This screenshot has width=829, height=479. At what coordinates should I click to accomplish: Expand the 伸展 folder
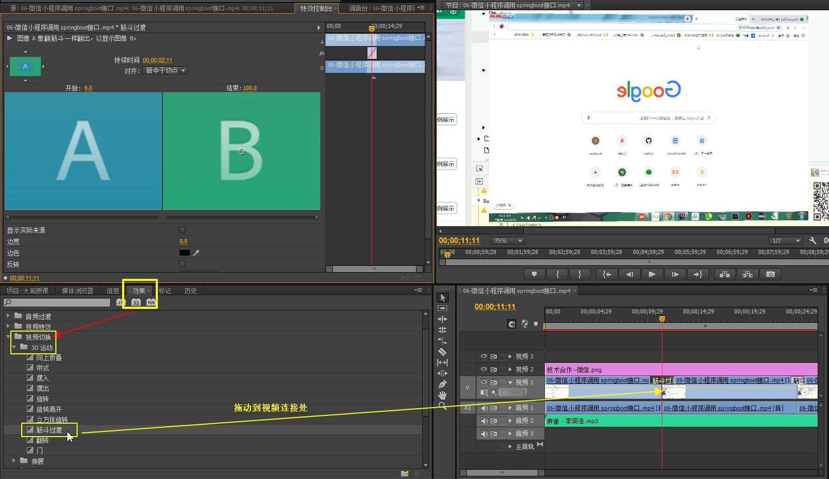click(14, 460)
